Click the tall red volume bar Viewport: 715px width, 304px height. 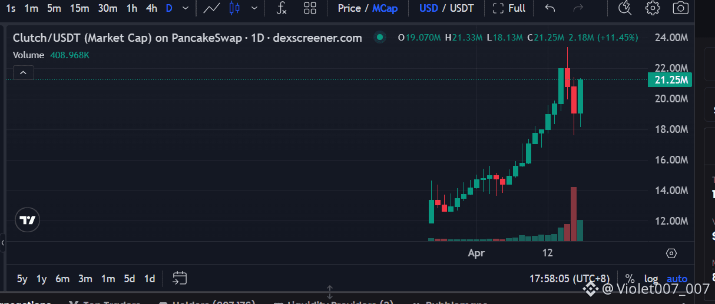tap(574, 214)
